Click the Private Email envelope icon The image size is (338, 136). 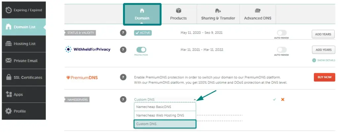click(x=9, y=61)
